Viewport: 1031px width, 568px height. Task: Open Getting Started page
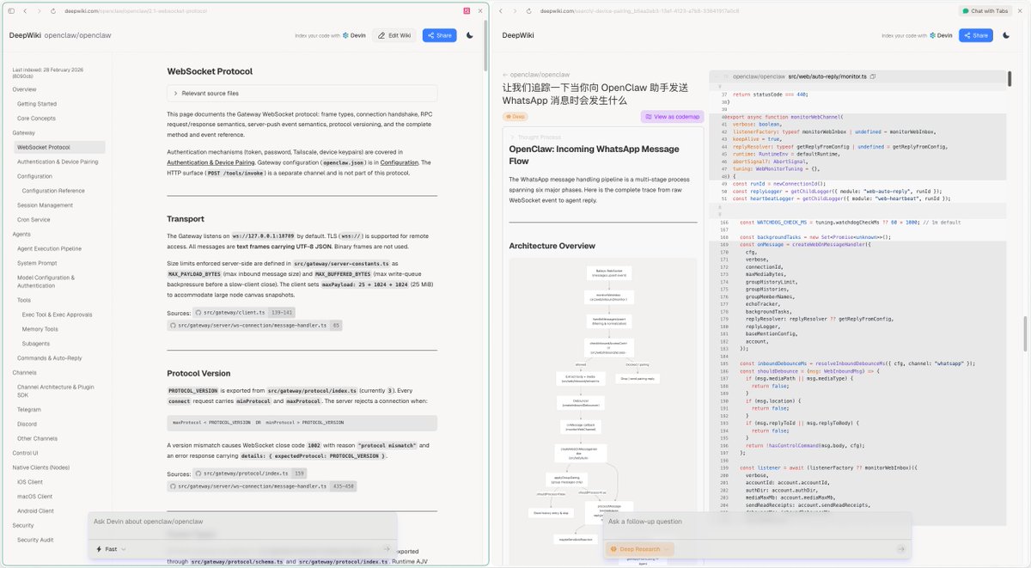37,104
